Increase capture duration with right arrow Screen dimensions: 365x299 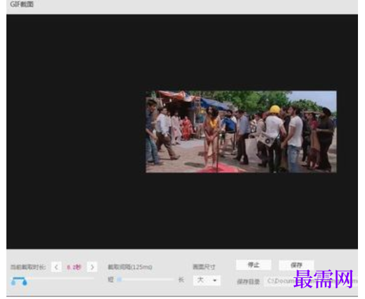tap(92, 267)
